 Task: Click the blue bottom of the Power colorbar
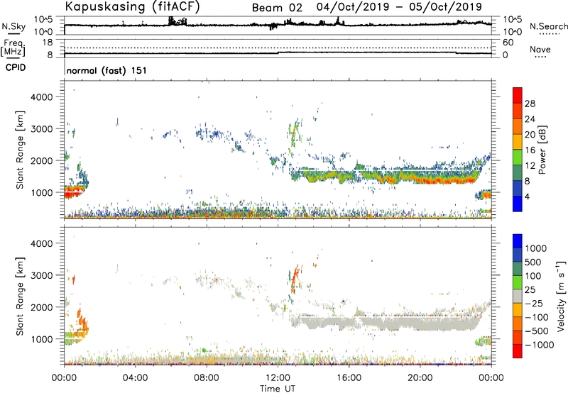tap(518, 204)
